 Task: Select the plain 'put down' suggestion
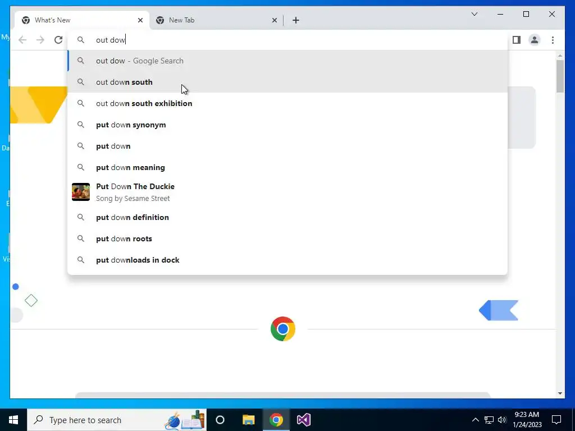(288, 146)
